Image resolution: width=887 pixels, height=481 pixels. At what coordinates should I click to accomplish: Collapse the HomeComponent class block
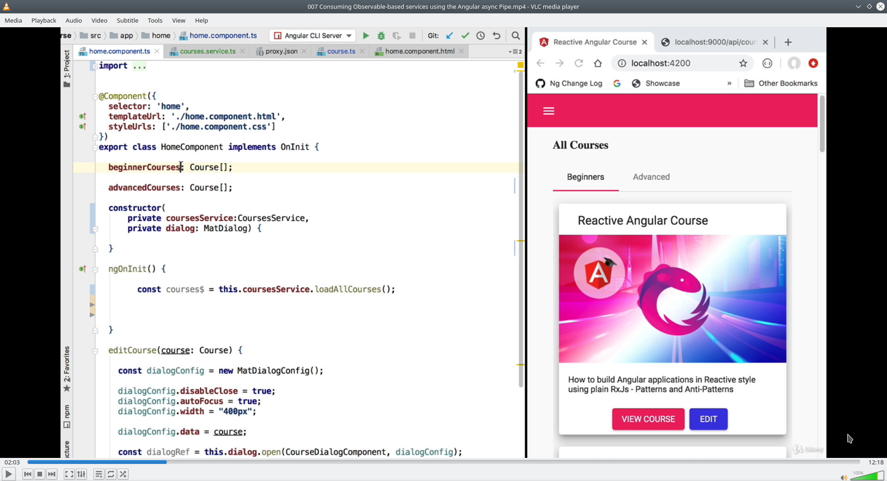[95, 147]
